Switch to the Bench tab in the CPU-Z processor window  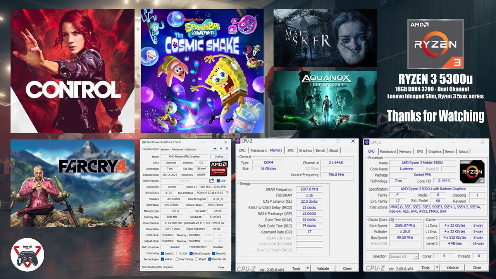pyautogui.click(x=450, y=152)
